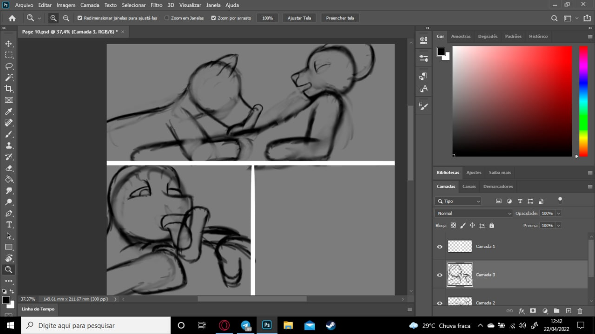Screen dimensions: 595x334
Task: Add layer mask icon in Layers panel
Action: (x=533, y=311)
